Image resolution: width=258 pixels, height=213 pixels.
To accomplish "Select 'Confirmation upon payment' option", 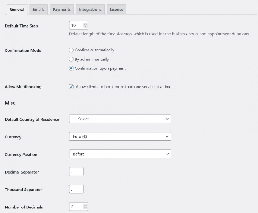I will pyautogui.click(x=71, y=68).
